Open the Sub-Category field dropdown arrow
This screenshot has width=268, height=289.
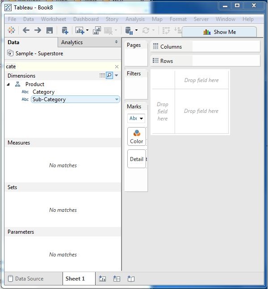pyautogui.click(x=117, y=99)
